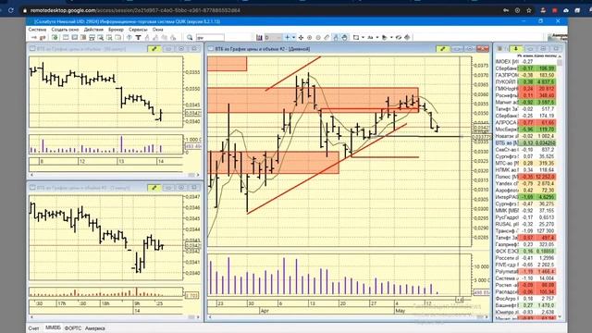
Task: Switch to the ММВБ tab
Action: pyautogui.click(x=53, y=327)
